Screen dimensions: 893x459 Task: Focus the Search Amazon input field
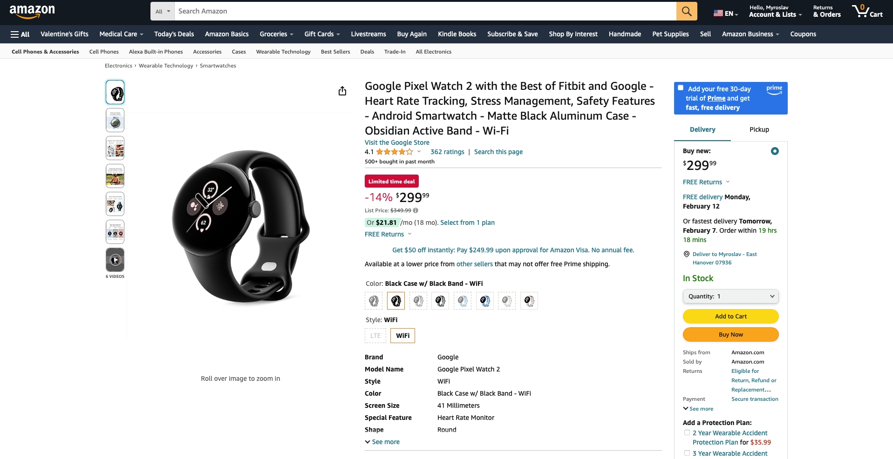point(425,11)
